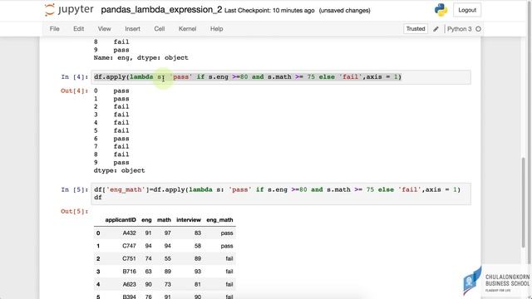The width and height of the screenshot is (532, 299).
Task: Click the pencil edit icon near Trusted
Action: (436, 29)
